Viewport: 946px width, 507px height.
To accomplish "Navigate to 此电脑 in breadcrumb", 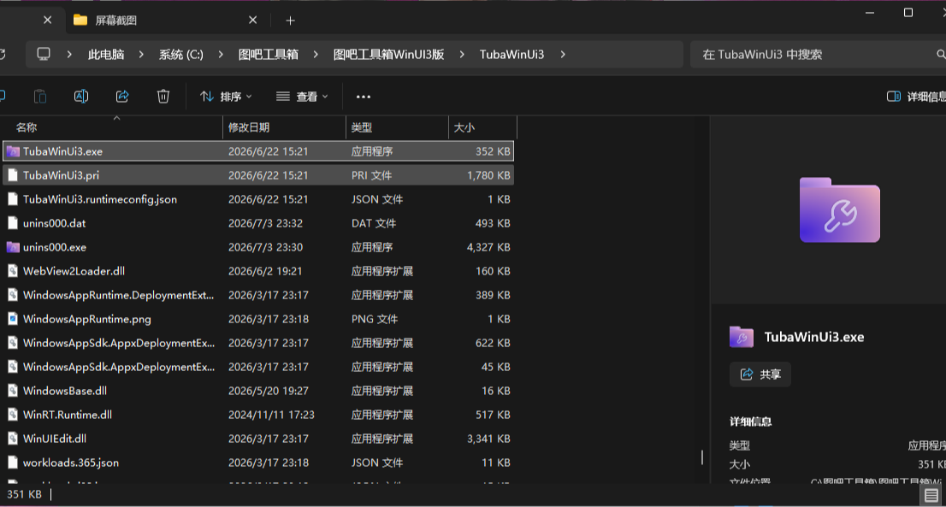I will click(106, 54).
